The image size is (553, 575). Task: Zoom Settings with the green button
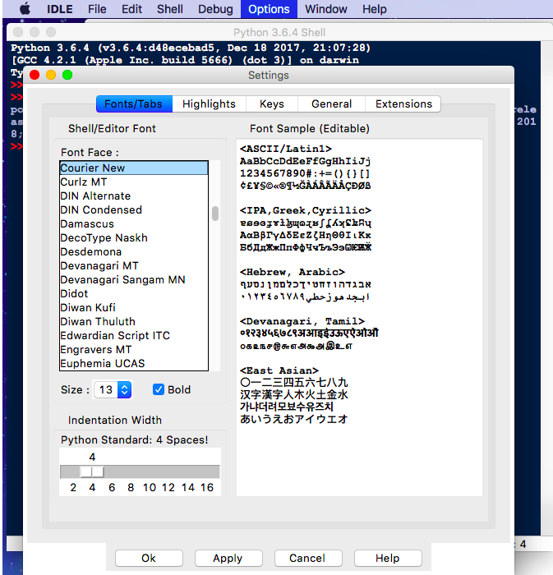pyautogui.click(x=67, y=75)
